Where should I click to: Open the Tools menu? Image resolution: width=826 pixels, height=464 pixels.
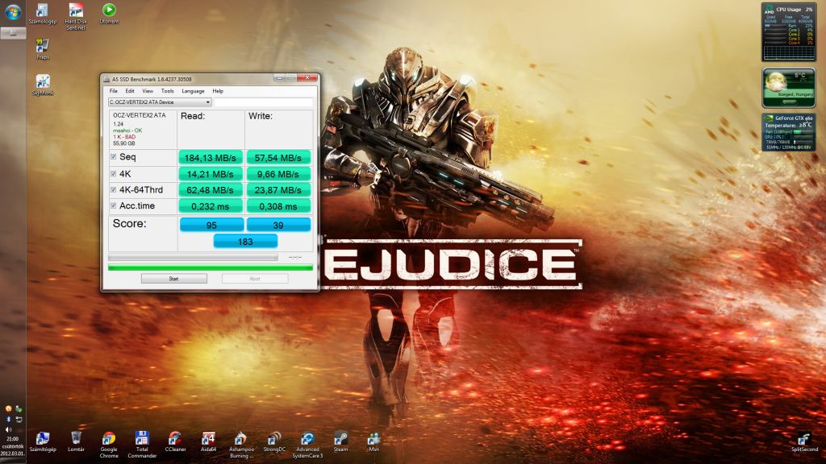pos(168,91)
